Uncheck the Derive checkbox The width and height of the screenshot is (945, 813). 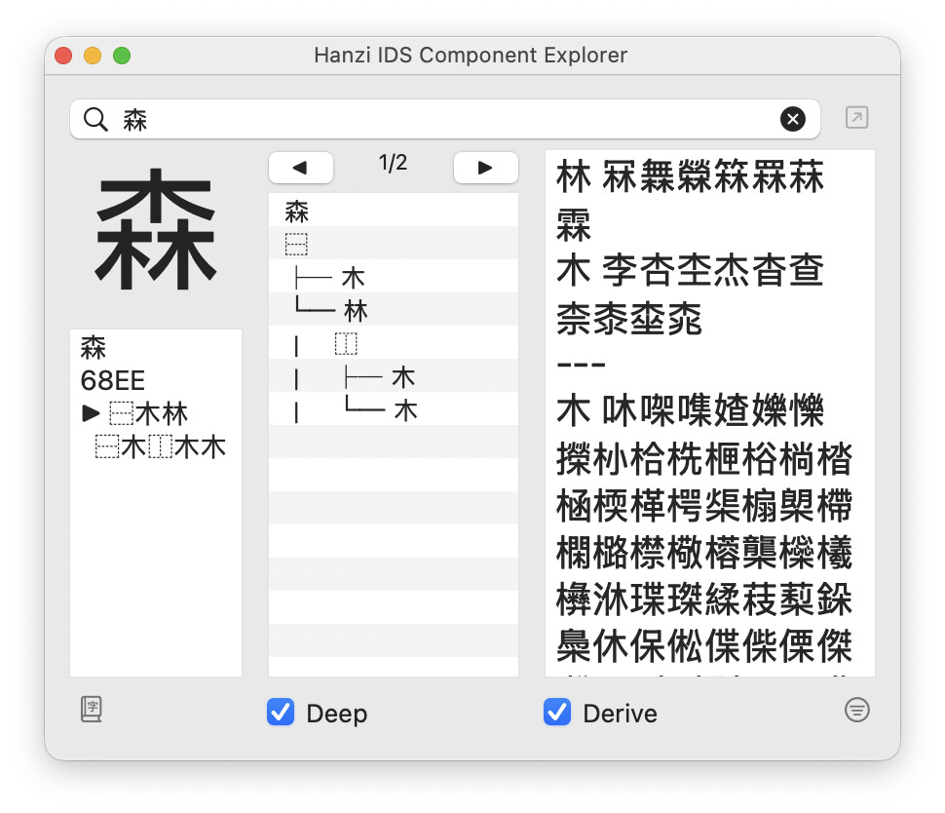pyautogui.click(x=557, y=714)
